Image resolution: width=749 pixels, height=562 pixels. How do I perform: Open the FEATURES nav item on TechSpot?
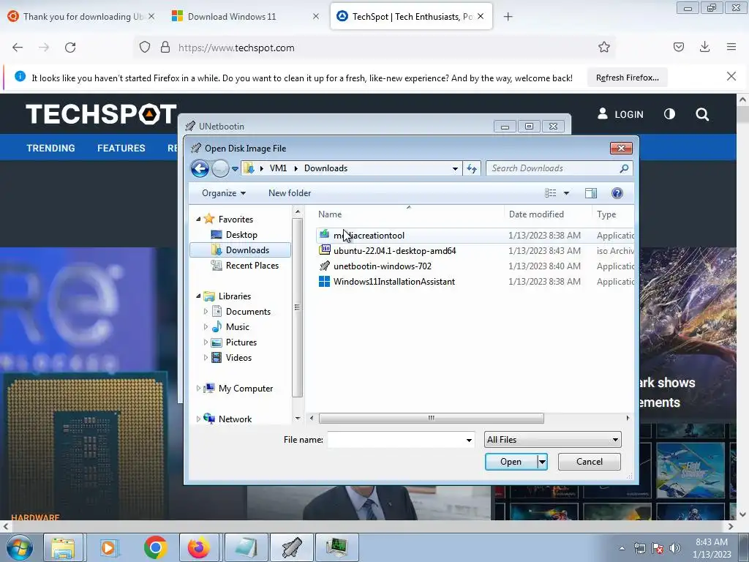121,148
